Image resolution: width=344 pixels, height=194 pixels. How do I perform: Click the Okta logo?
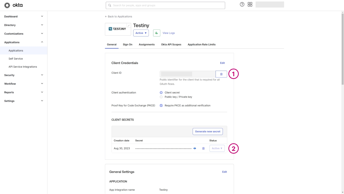[13, 5]
